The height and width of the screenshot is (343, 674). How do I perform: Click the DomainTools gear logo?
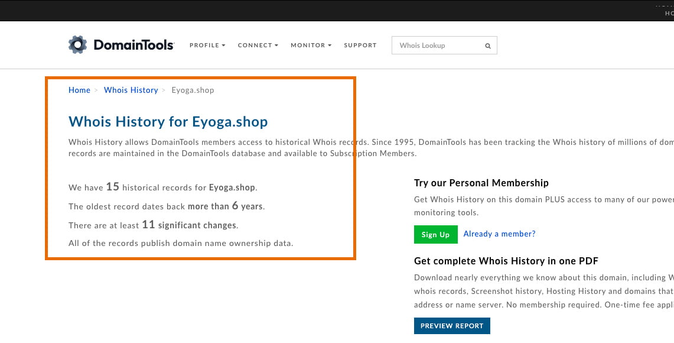point(78,45)
